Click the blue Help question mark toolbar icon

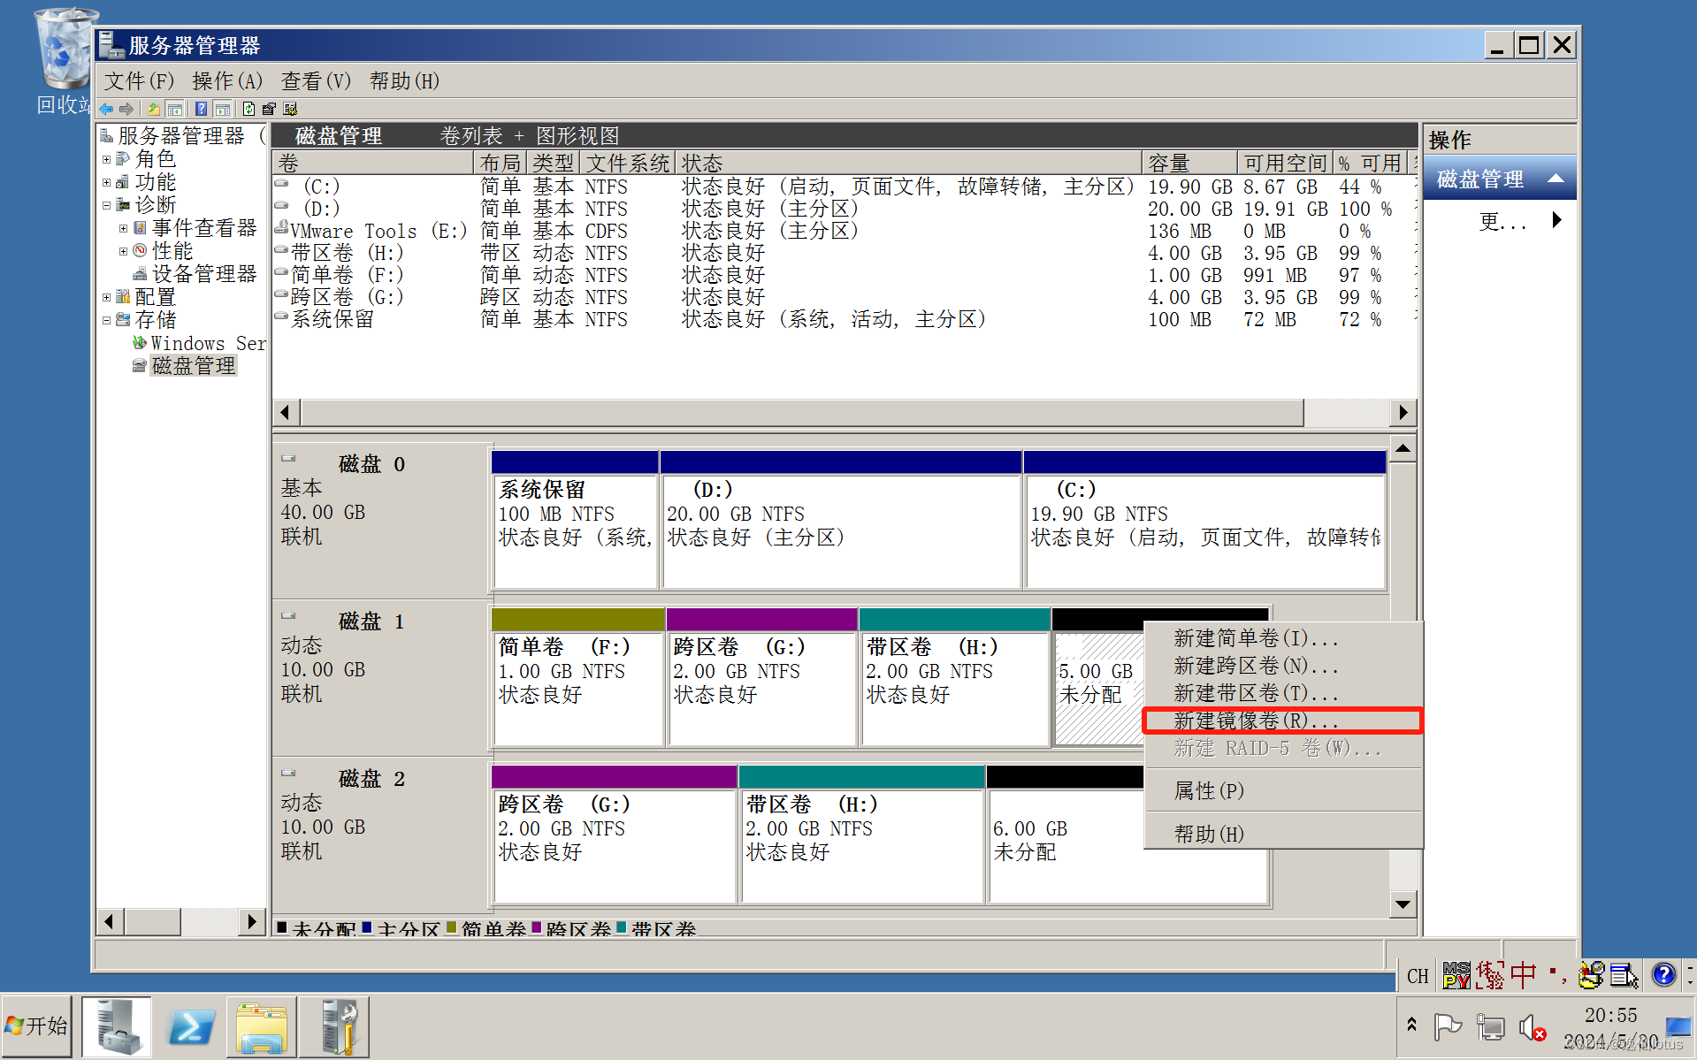[x=202, y=109]
